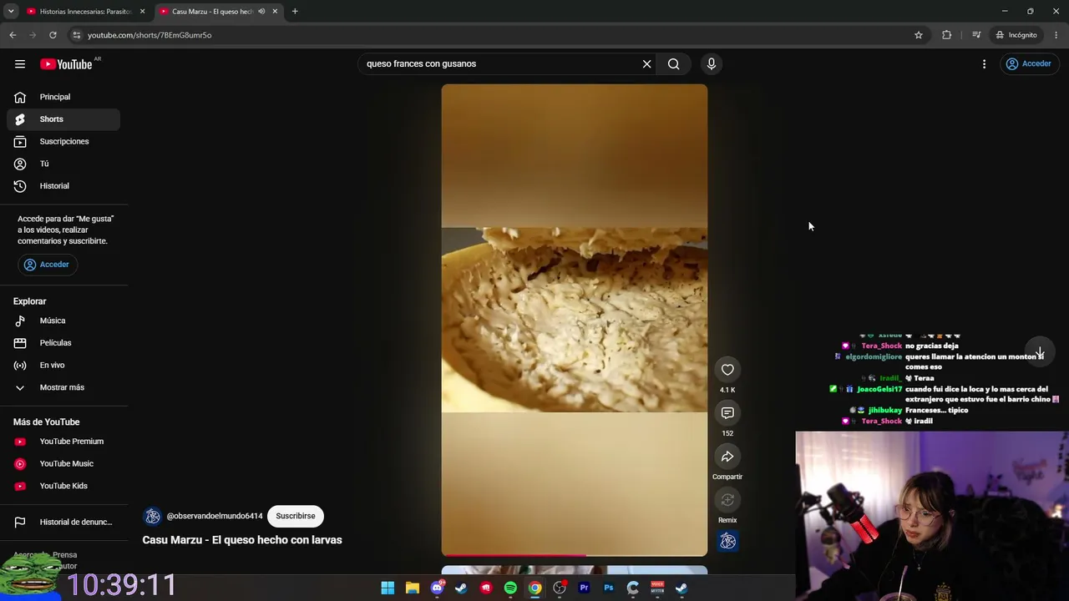Open YouTube settings three-dot menu
This screenshot has width=1069, height=601.
coord(984,64)
